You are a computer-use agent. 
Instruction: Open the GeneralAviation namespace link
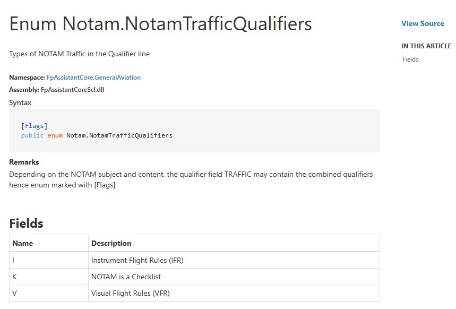[x=117, y=78]
